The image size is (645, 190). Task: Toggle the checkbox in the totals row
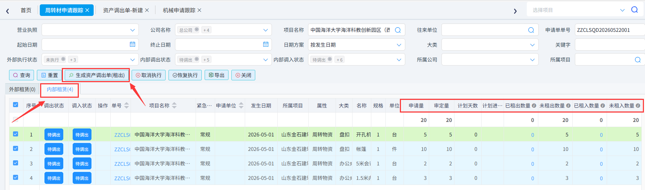[x=16, y=119]
